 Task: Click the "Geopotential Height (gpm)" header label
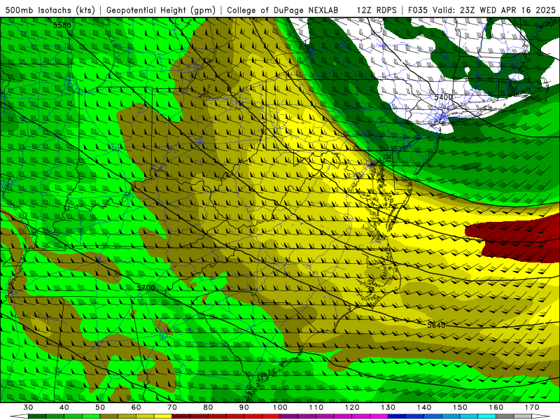click(x=161, y=10)
